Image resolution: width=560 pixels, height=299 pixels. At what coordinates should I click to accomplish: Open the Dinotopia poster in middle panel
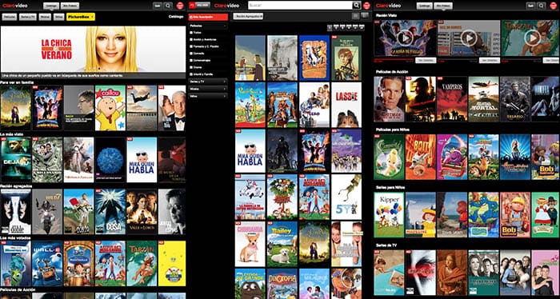click(282, 284)
